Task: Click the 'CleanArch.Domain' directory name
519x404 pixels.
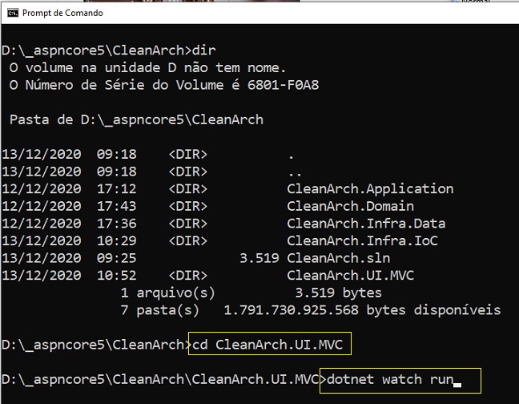Action: point(350,206)
